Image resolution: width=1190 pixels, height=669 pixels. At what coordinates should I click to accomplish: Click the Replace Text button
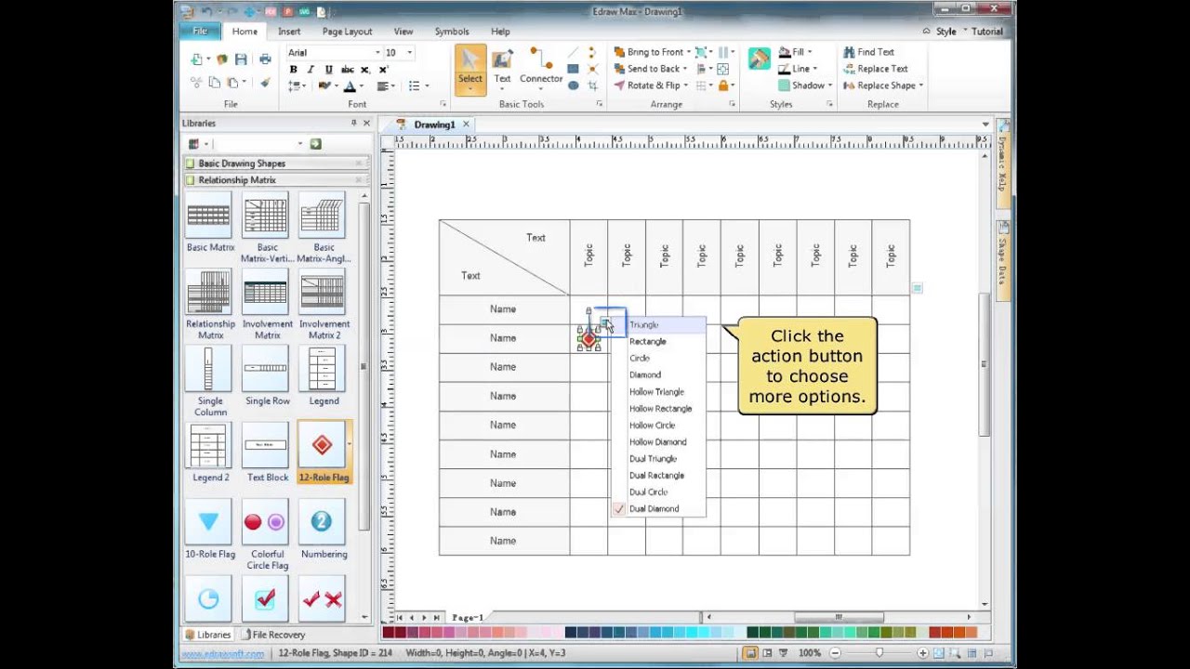click(875, 69)
